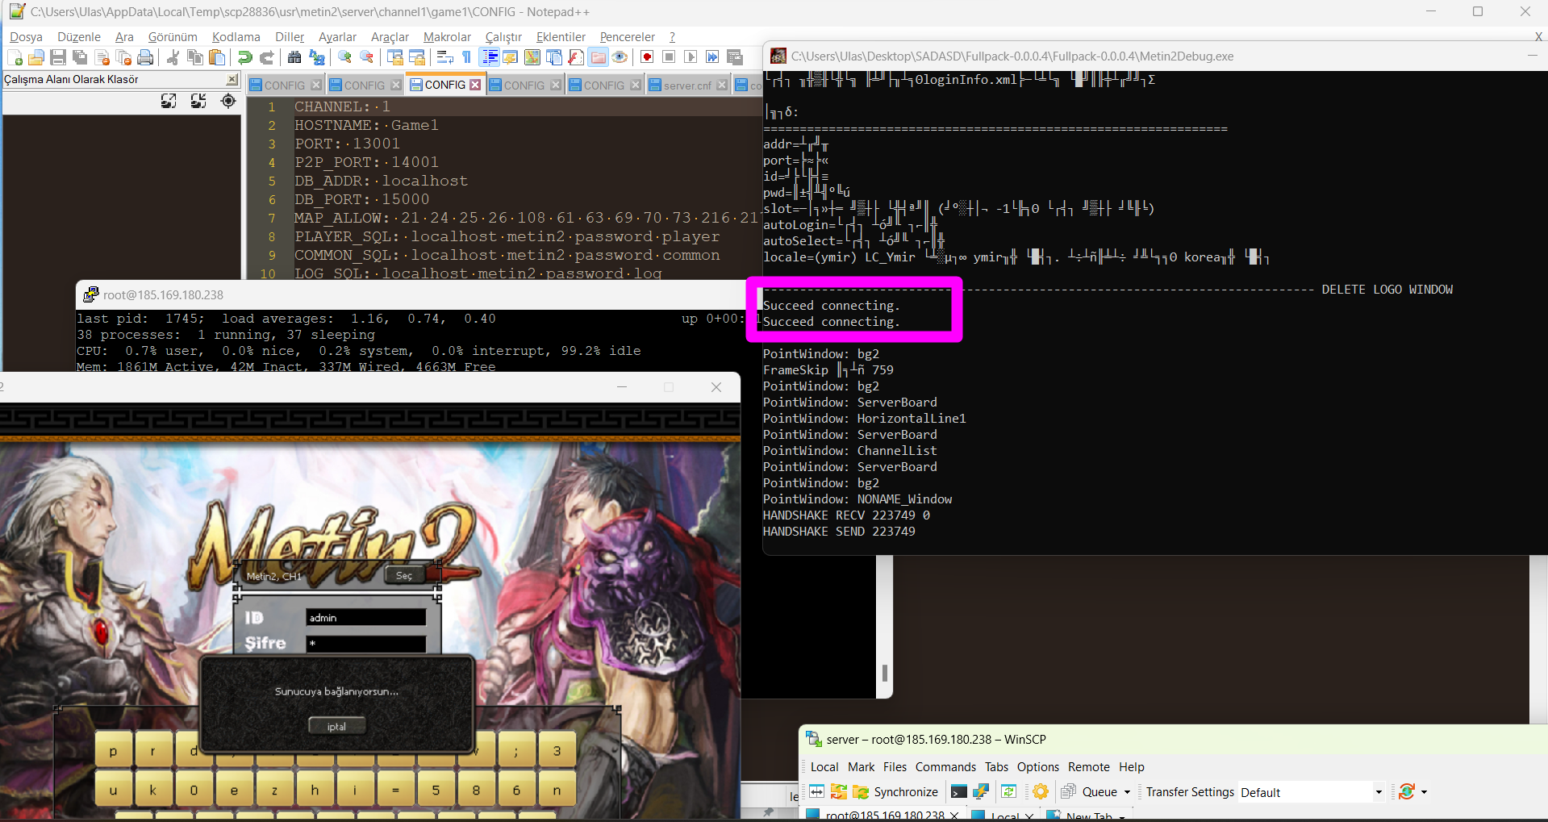Click the Replace icon next to Find

317,57
